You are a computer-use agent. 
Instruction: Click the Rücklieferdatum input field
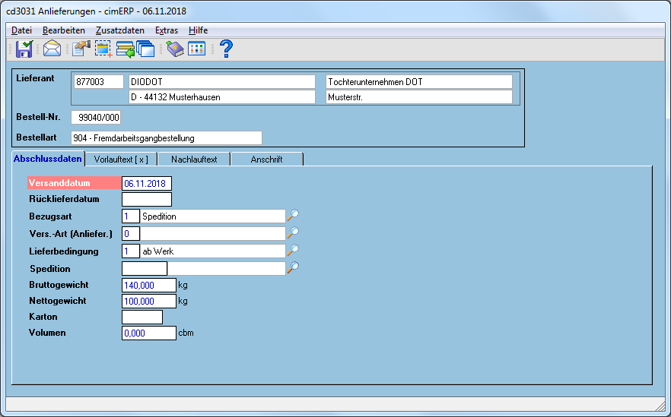pyautogui.click(x=147, y=200)
